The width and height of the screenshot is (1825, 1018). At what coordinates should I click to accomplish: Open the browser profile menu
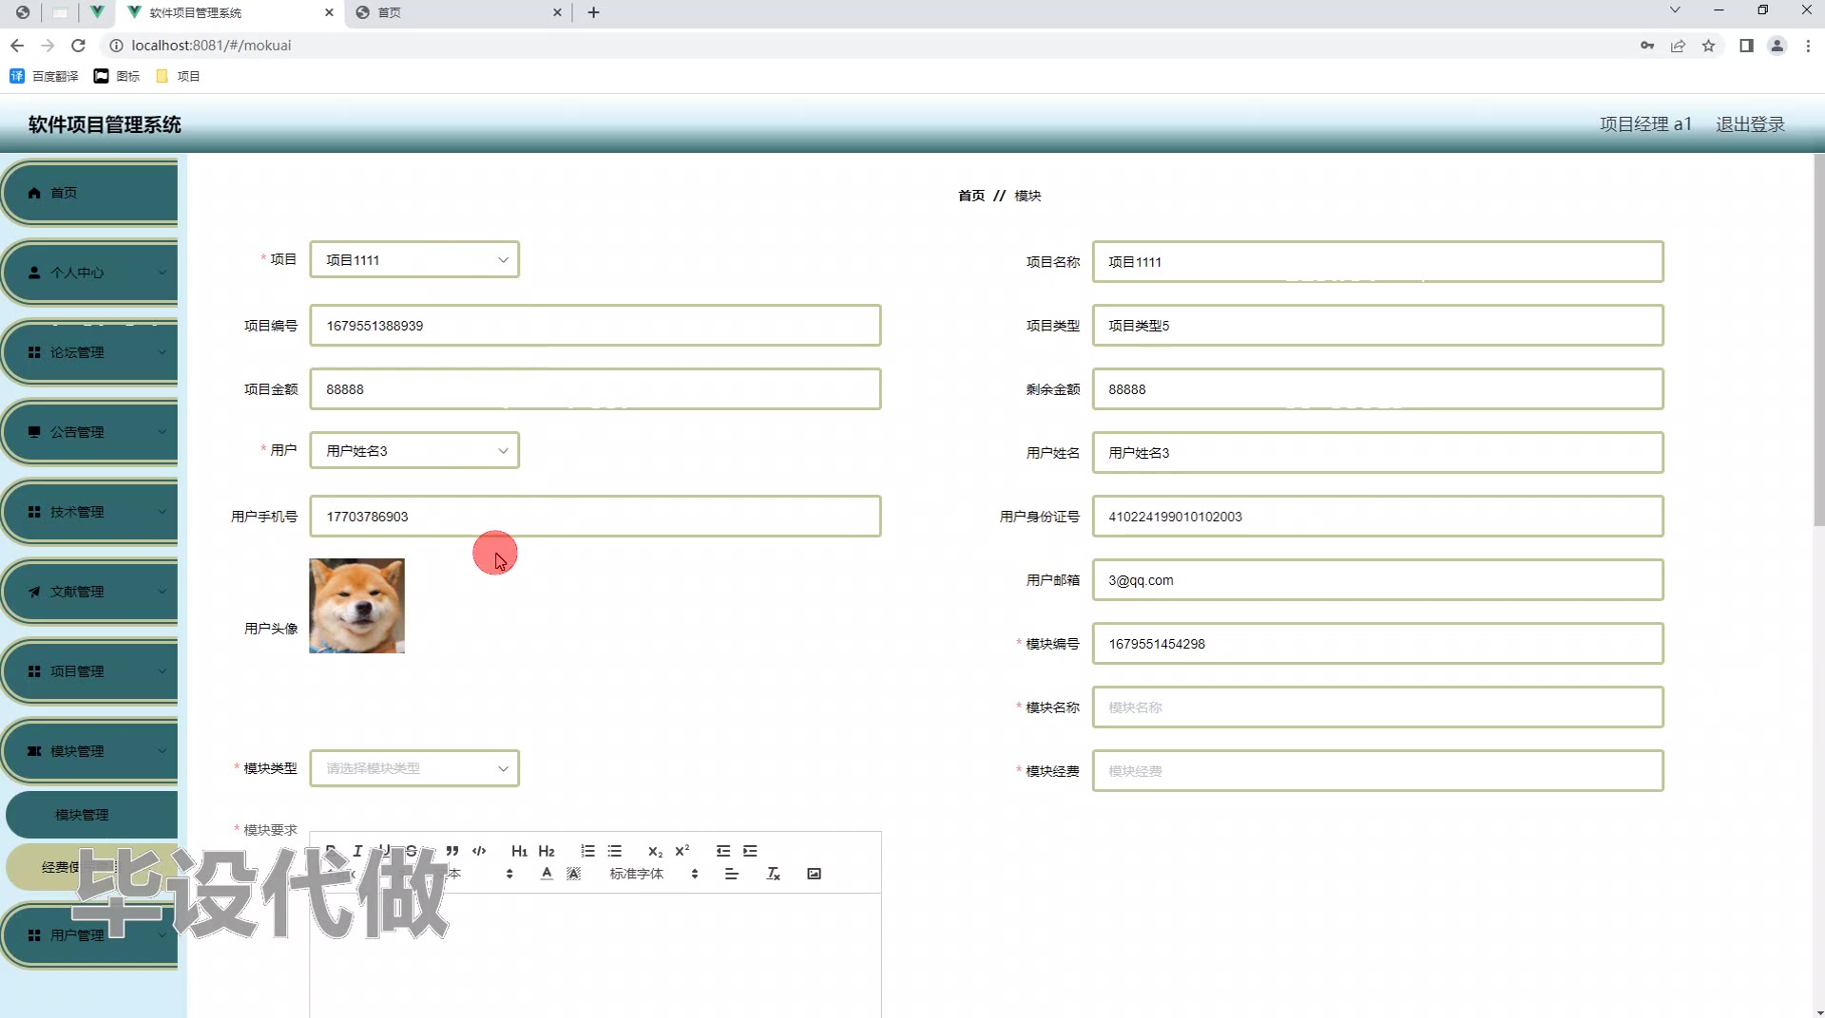1777,46
